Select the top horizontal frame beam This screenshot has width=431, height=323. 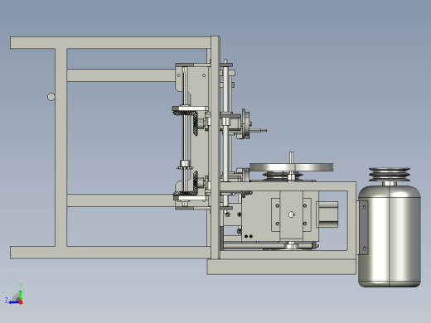(x=110, y=43)
